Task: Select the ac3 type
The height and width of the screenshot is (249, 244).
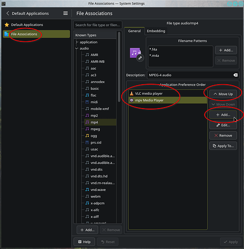Action: tap(93, 75)
